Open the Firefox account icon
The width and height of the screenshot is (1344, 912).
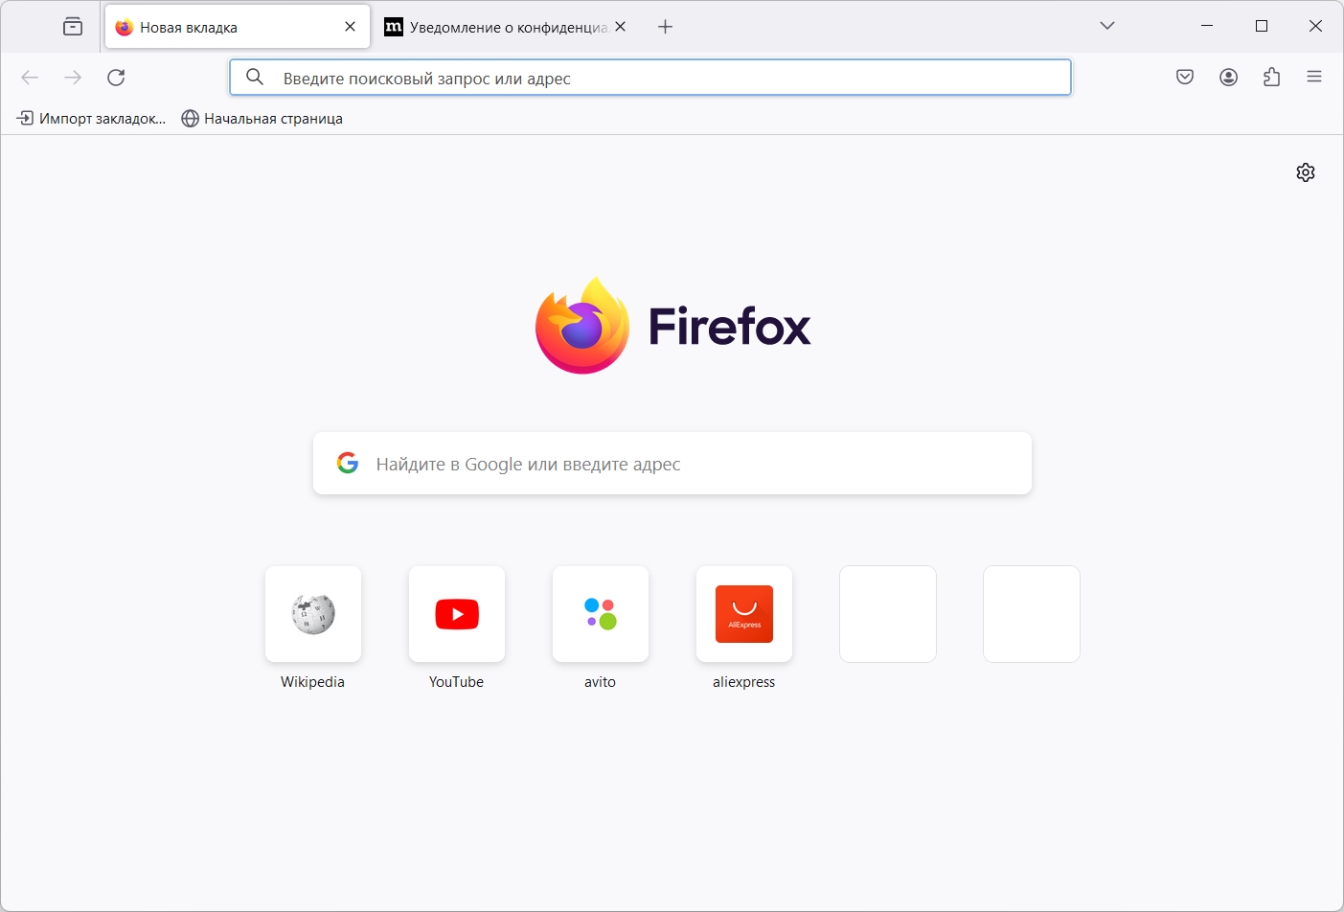(1228, 77)
